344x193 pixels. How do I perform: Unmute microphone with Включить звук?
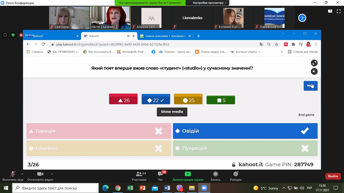click(x=13, y=176)
